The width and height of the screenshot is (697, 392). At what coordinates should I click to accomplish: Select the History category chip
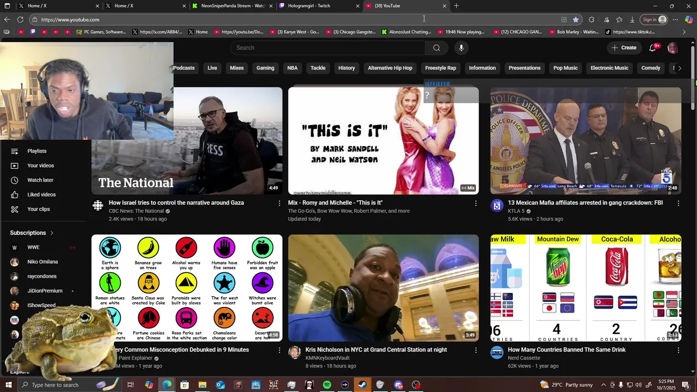tap(346, 68)
